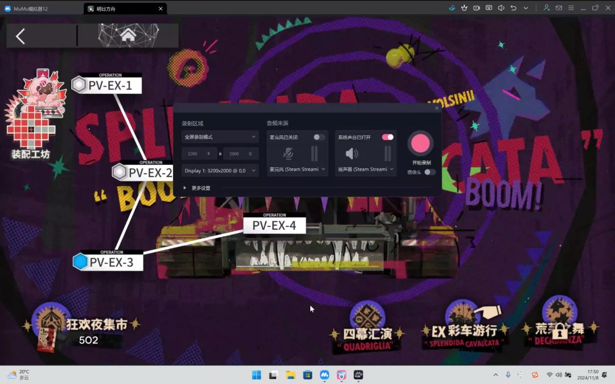This screenshot has height=384, width=615.
Task: Close the recording panel
Action: [437, 108]
